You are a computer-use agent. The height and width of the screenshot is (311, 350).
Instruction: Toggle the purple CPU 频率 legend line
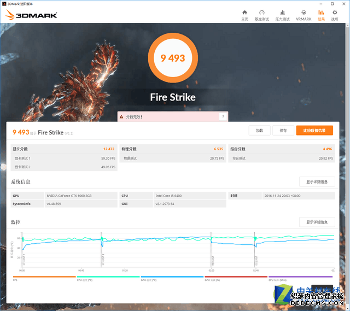[x=300, y=277]
